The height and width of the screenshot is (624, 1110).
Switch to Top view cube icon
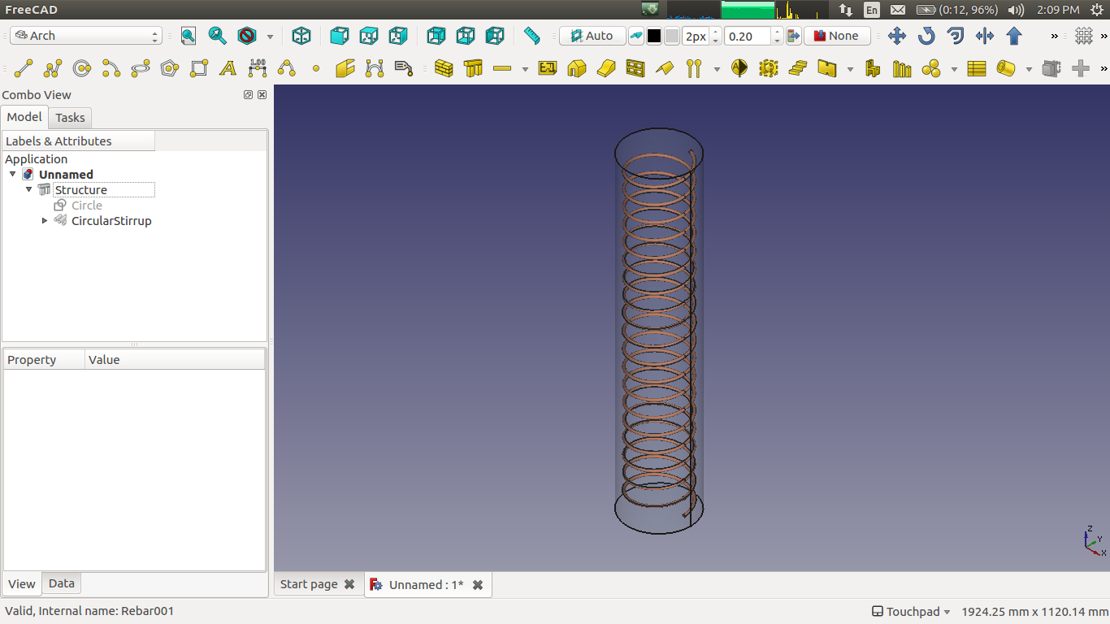coord(369,36)
